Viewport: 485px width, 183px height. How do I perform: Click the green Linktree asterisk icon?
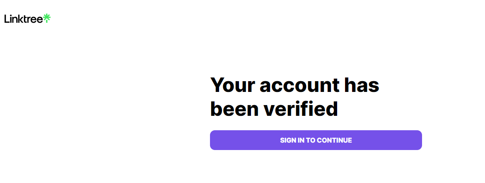47,18
